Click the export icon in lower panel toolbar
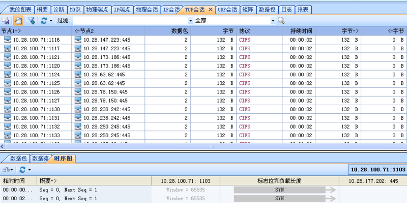This screenshot has height=223, width=407. click(x=6, y=169)
